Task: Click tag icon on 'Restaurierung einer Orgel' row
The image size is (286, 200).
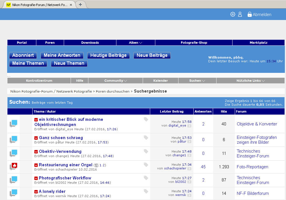Action: (146, 165)
